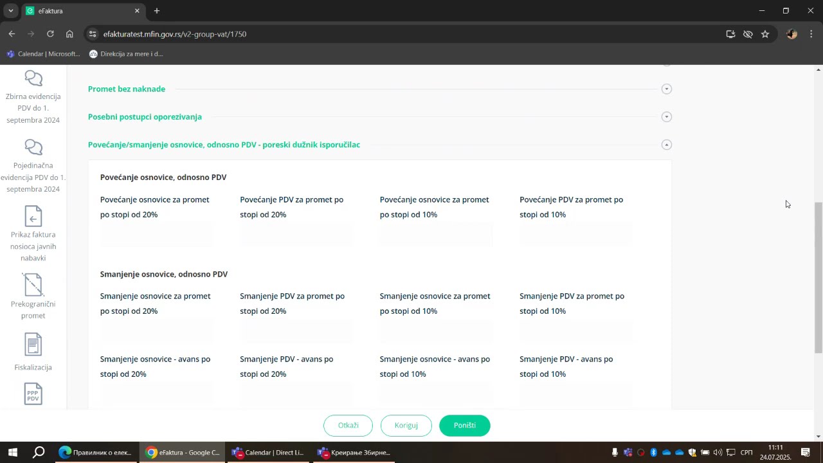Open notification center icon

pos(805,453)
